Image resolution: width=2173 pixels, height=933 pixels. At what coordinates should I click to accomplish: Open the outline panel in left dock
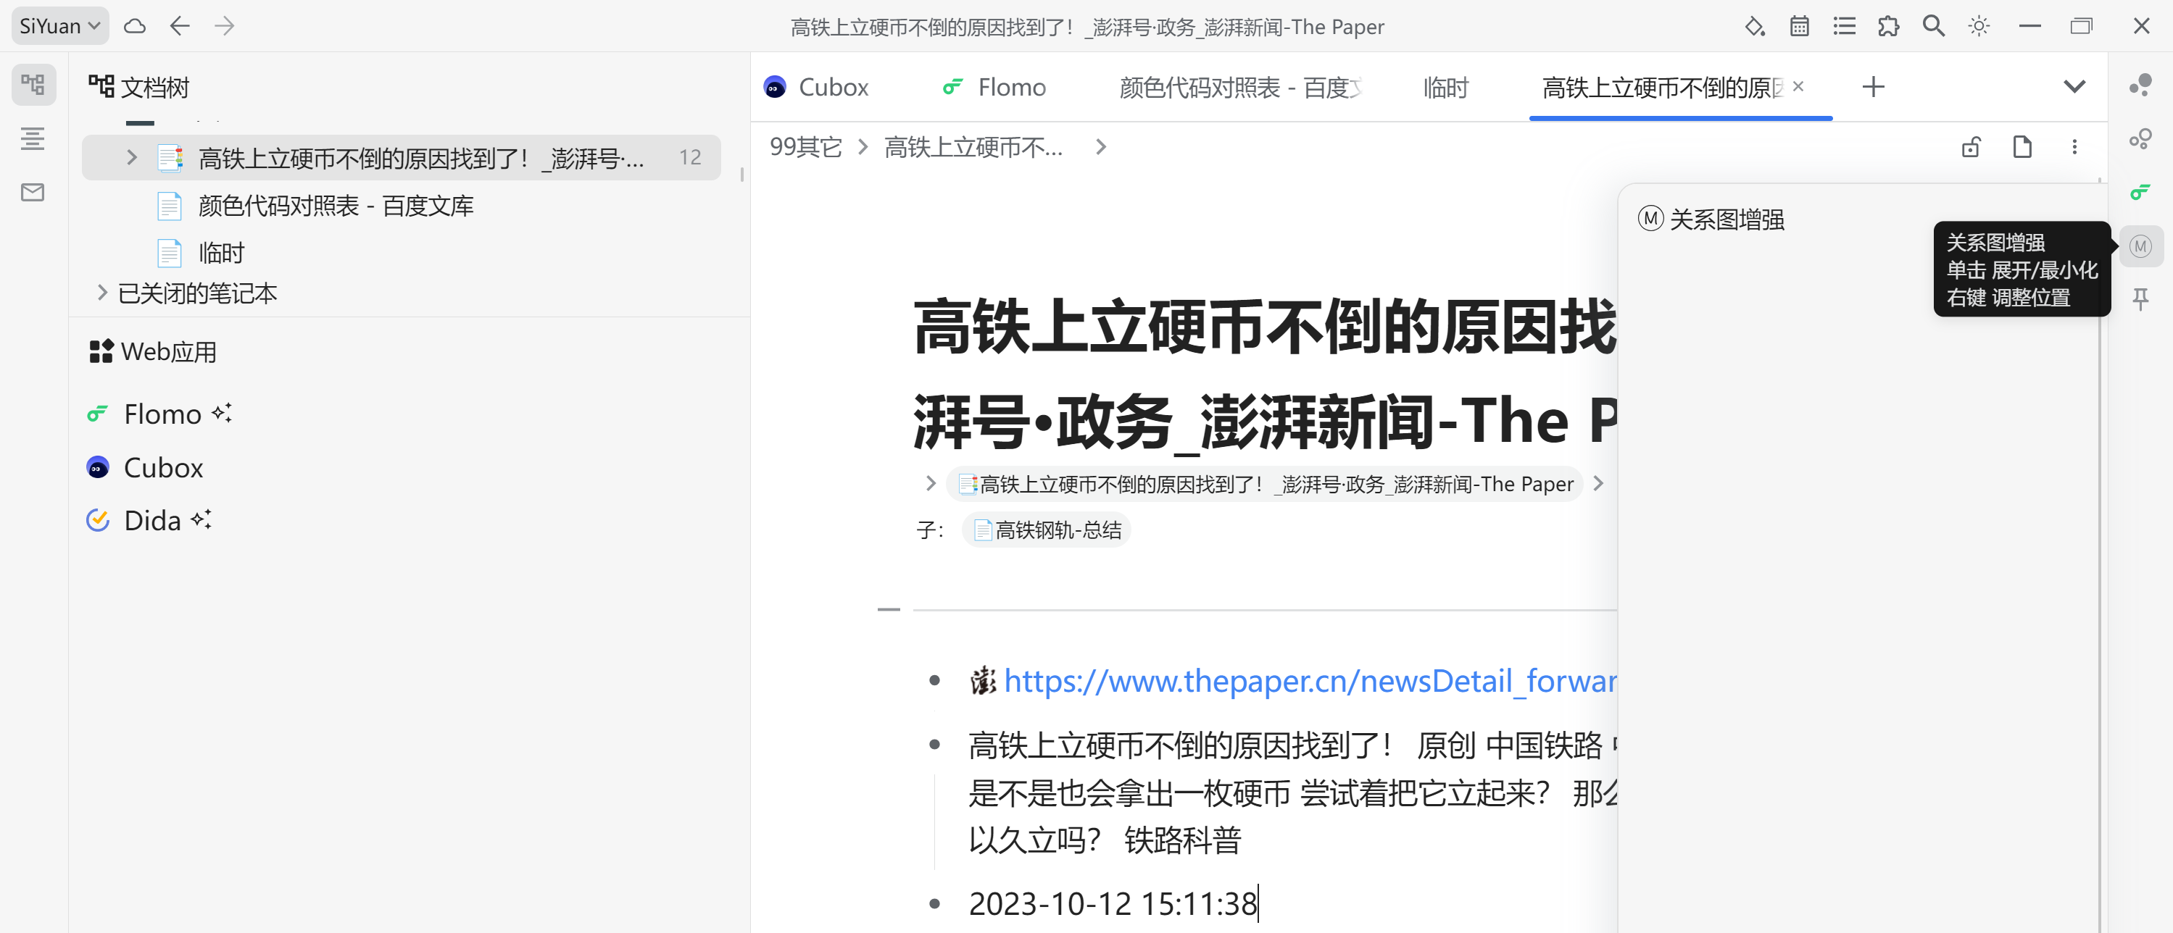click(33, 138)
